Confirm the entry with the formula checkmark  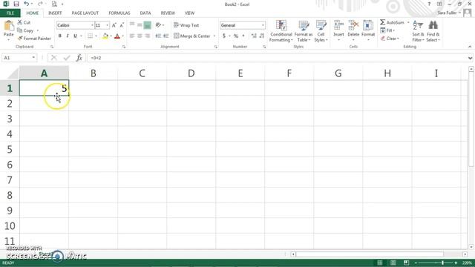67,58
